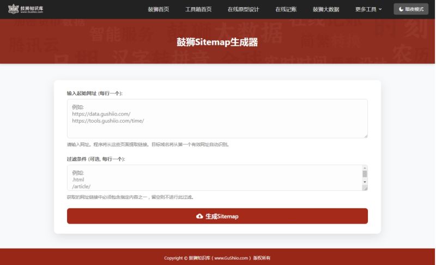The height and width of the screenshot is (265, 436).
Task: Open 鼓狮大数据 nav item
Action: pyautogui.click(x=326, y=9)
